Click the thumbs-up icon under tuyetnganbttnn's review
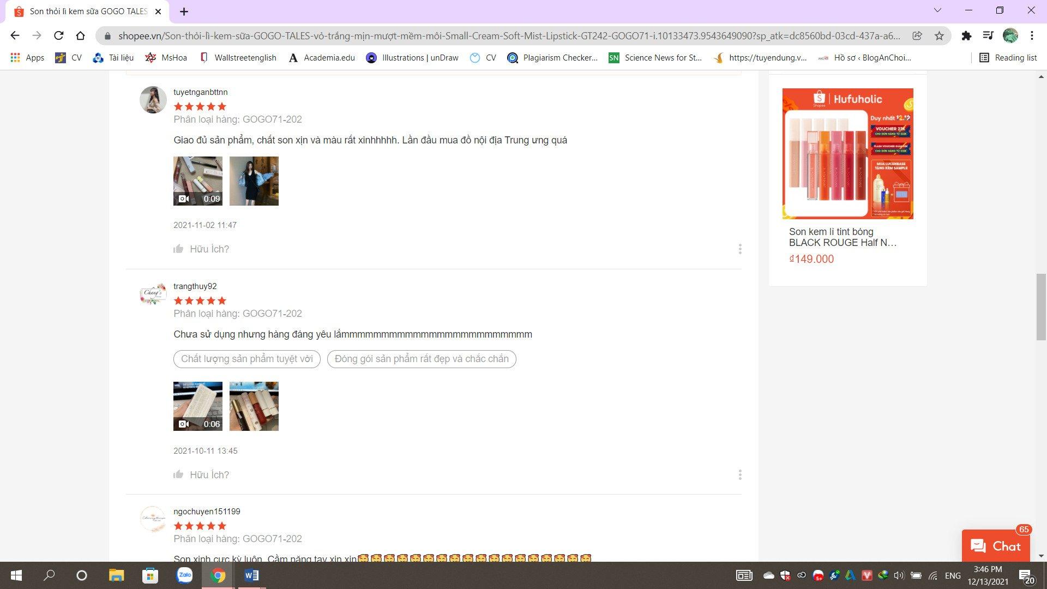1047x589 pixels. [178, 249]
